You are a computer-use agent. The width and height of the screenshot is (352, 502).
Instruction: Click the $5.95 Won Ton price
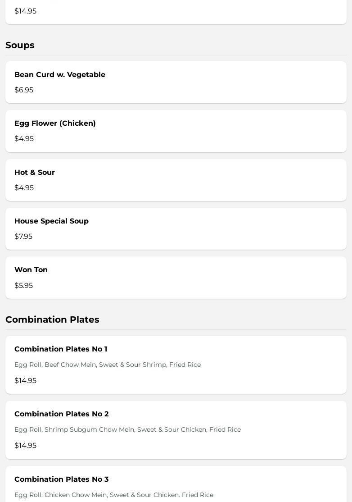pyautogui.click(x=23, y=286)
